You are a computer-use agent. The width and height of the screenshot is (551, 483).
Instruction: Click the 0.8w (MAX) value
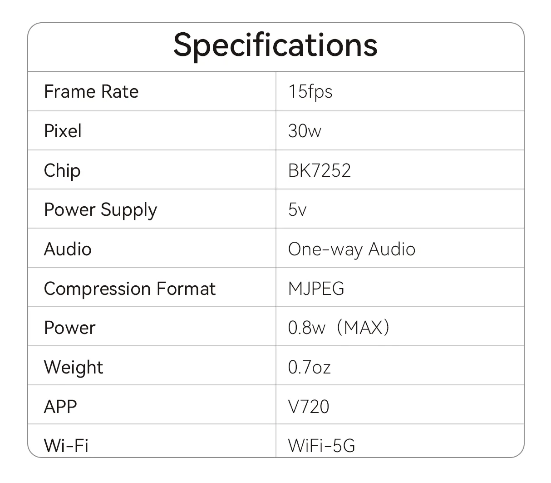[x=339, y=328]
